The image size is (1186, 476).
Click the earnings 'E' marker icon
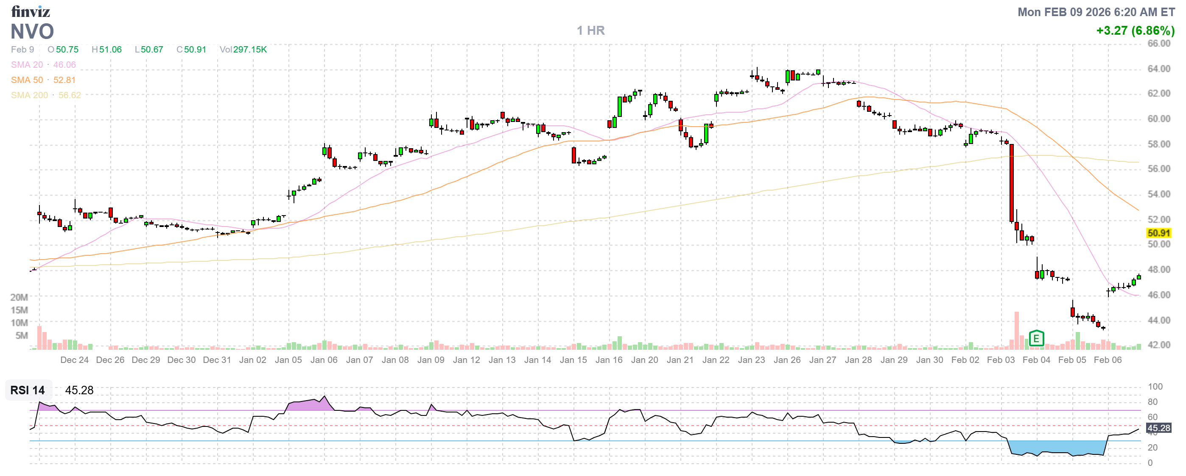(1036, 339)
